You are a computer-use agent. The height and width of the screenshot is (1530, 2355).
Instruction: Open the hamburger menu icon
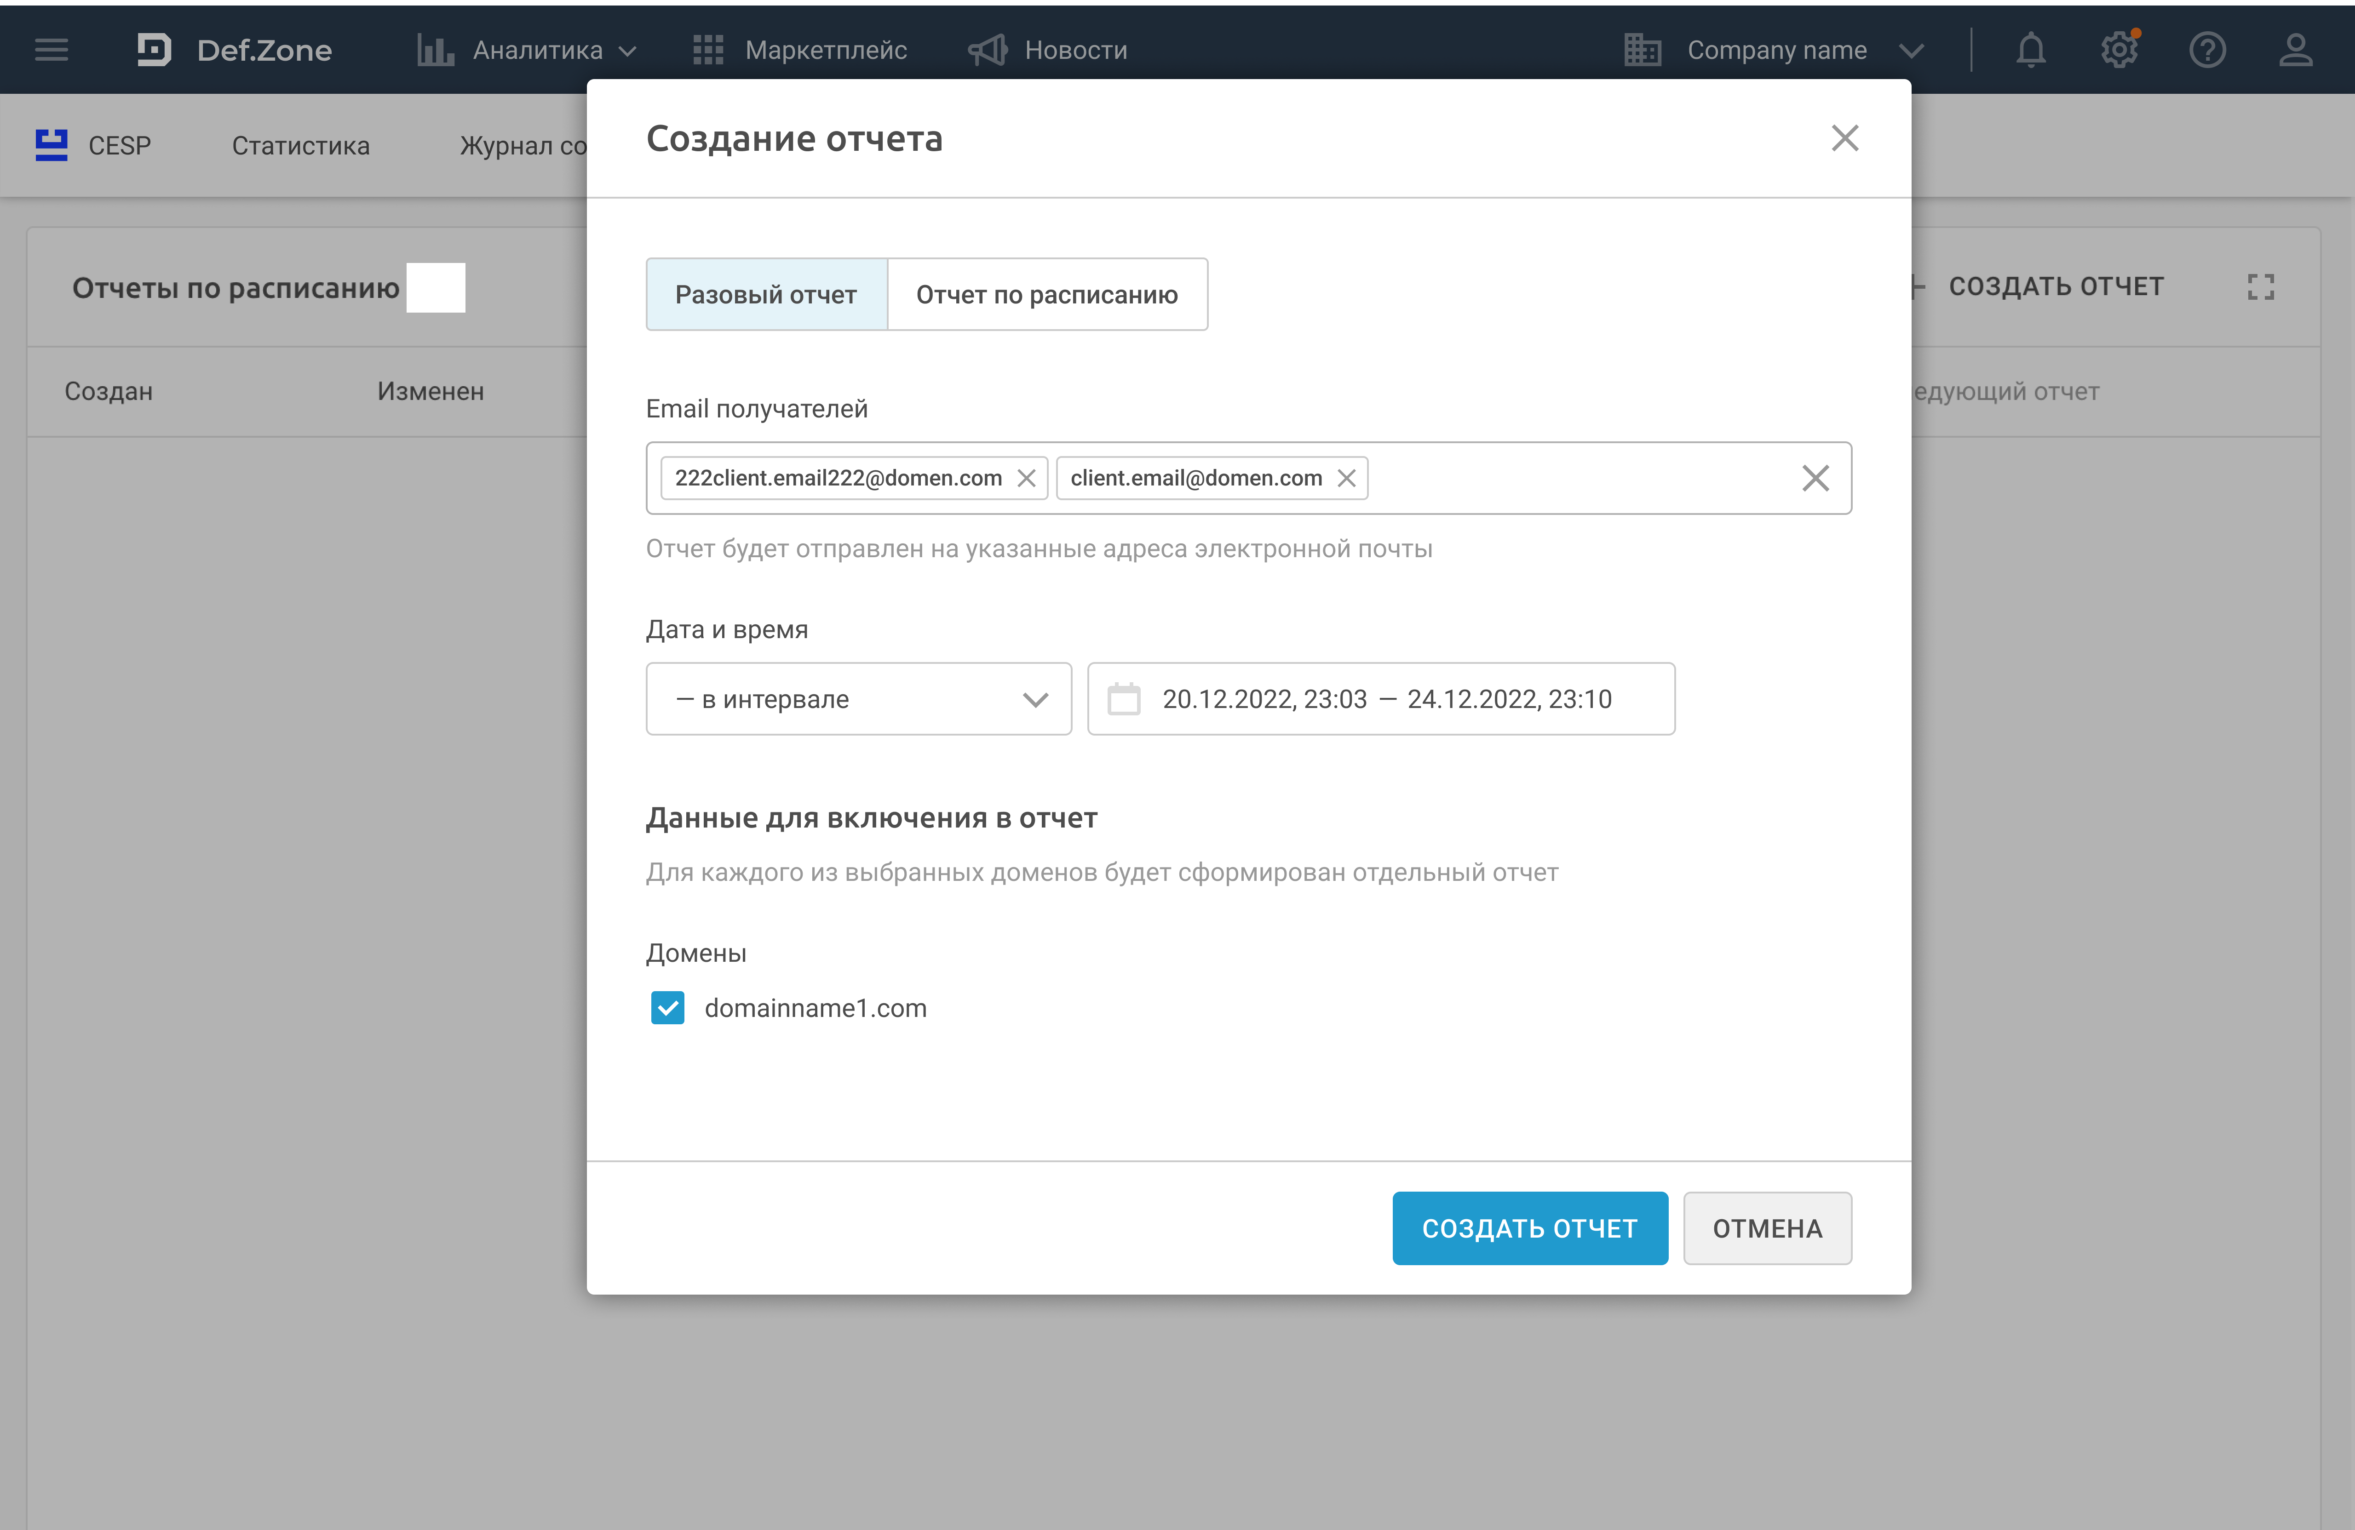(52, 50)
